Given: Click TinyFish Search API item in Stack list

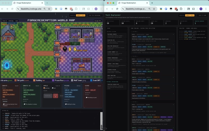Looking at the screenshot, I should (x=116, y=86).
